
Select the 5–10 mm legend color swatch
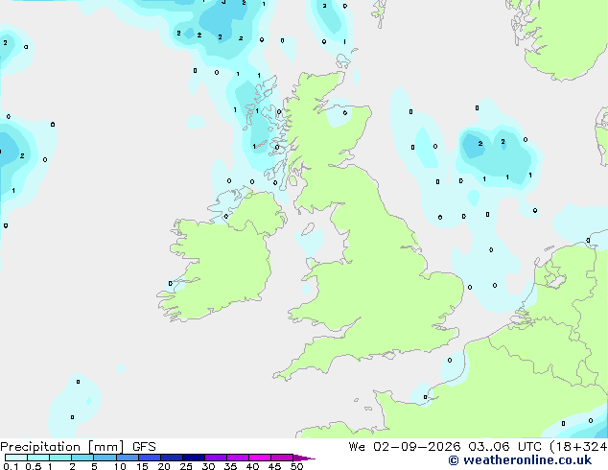(105, 458)
